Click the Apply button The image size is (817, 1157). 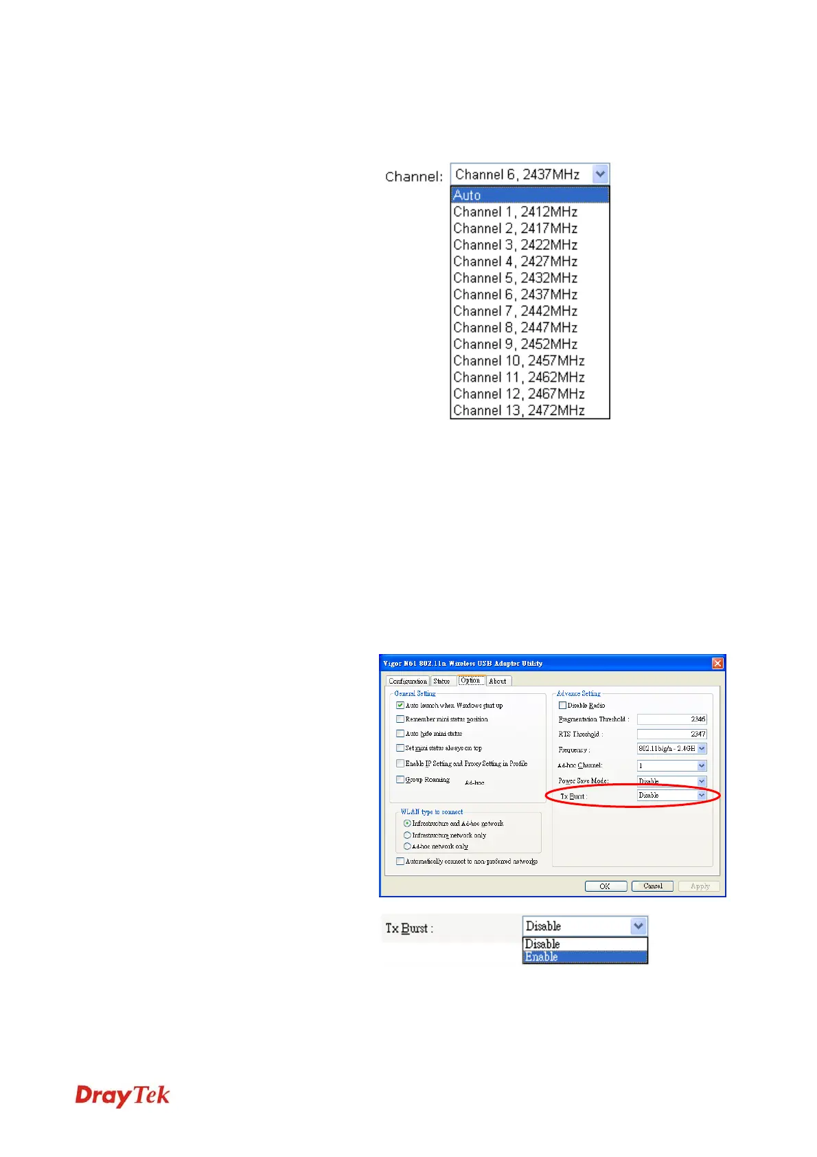click(700, 886)
